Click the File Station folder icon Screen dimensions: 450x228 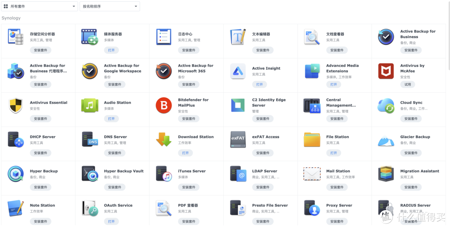pyautogui.click(x=312, y=139)
